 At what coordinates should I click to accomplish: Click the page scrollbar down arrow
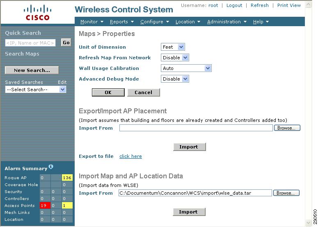[308, 223]
